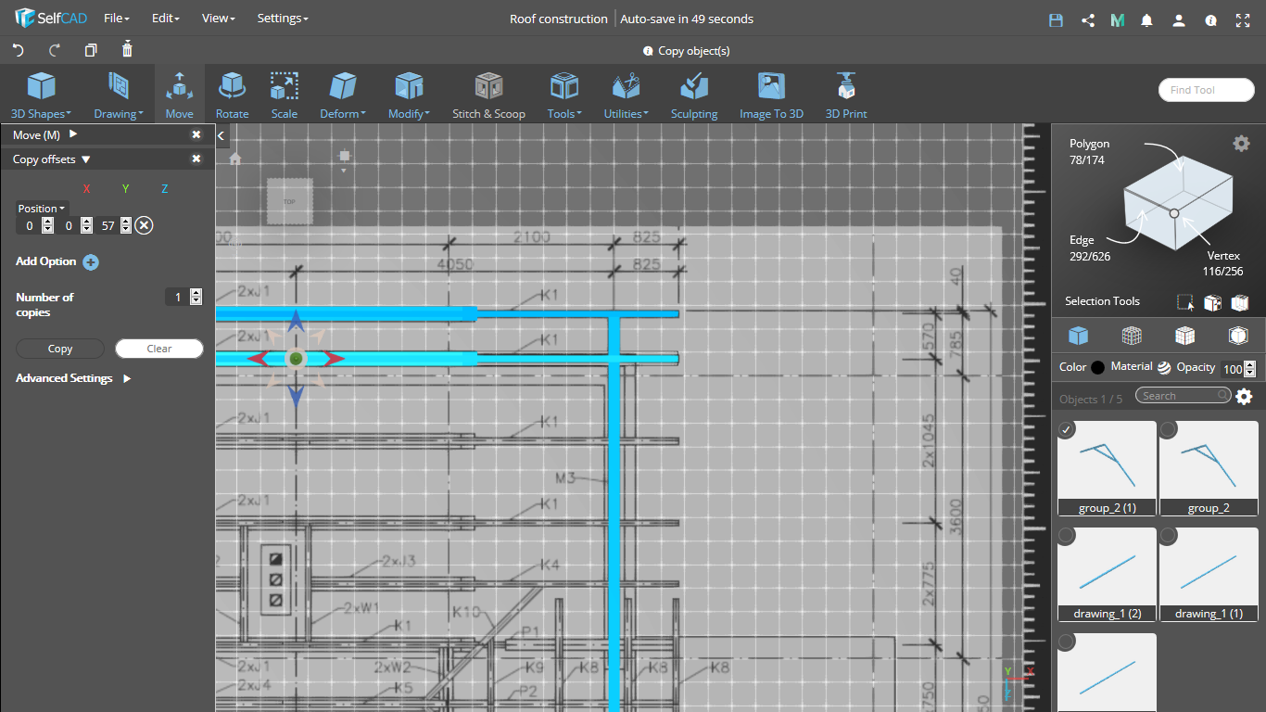Click the Redo arrow icon
The height and width of the screenshot is (712, 1266).
click(55, 50)
